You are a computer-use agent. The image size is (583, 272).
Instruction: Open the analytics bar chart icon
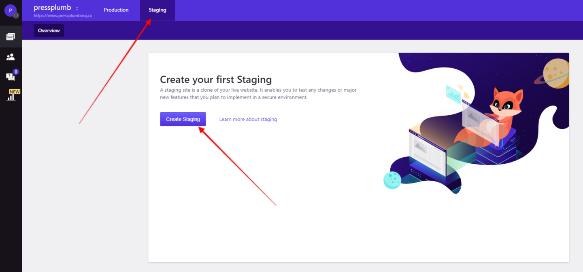11,97
